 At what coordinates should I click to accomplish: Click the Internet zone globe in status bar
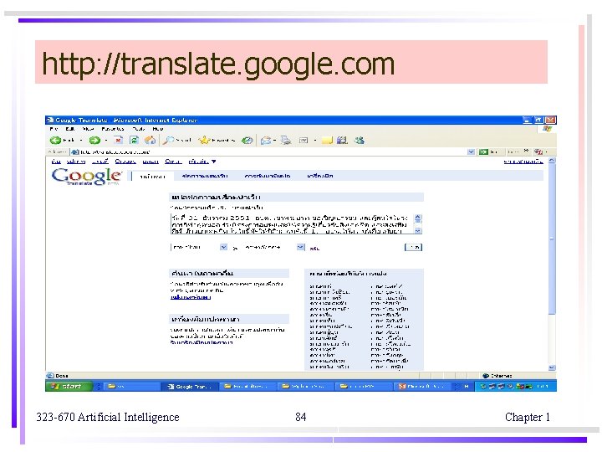point(486,376)
